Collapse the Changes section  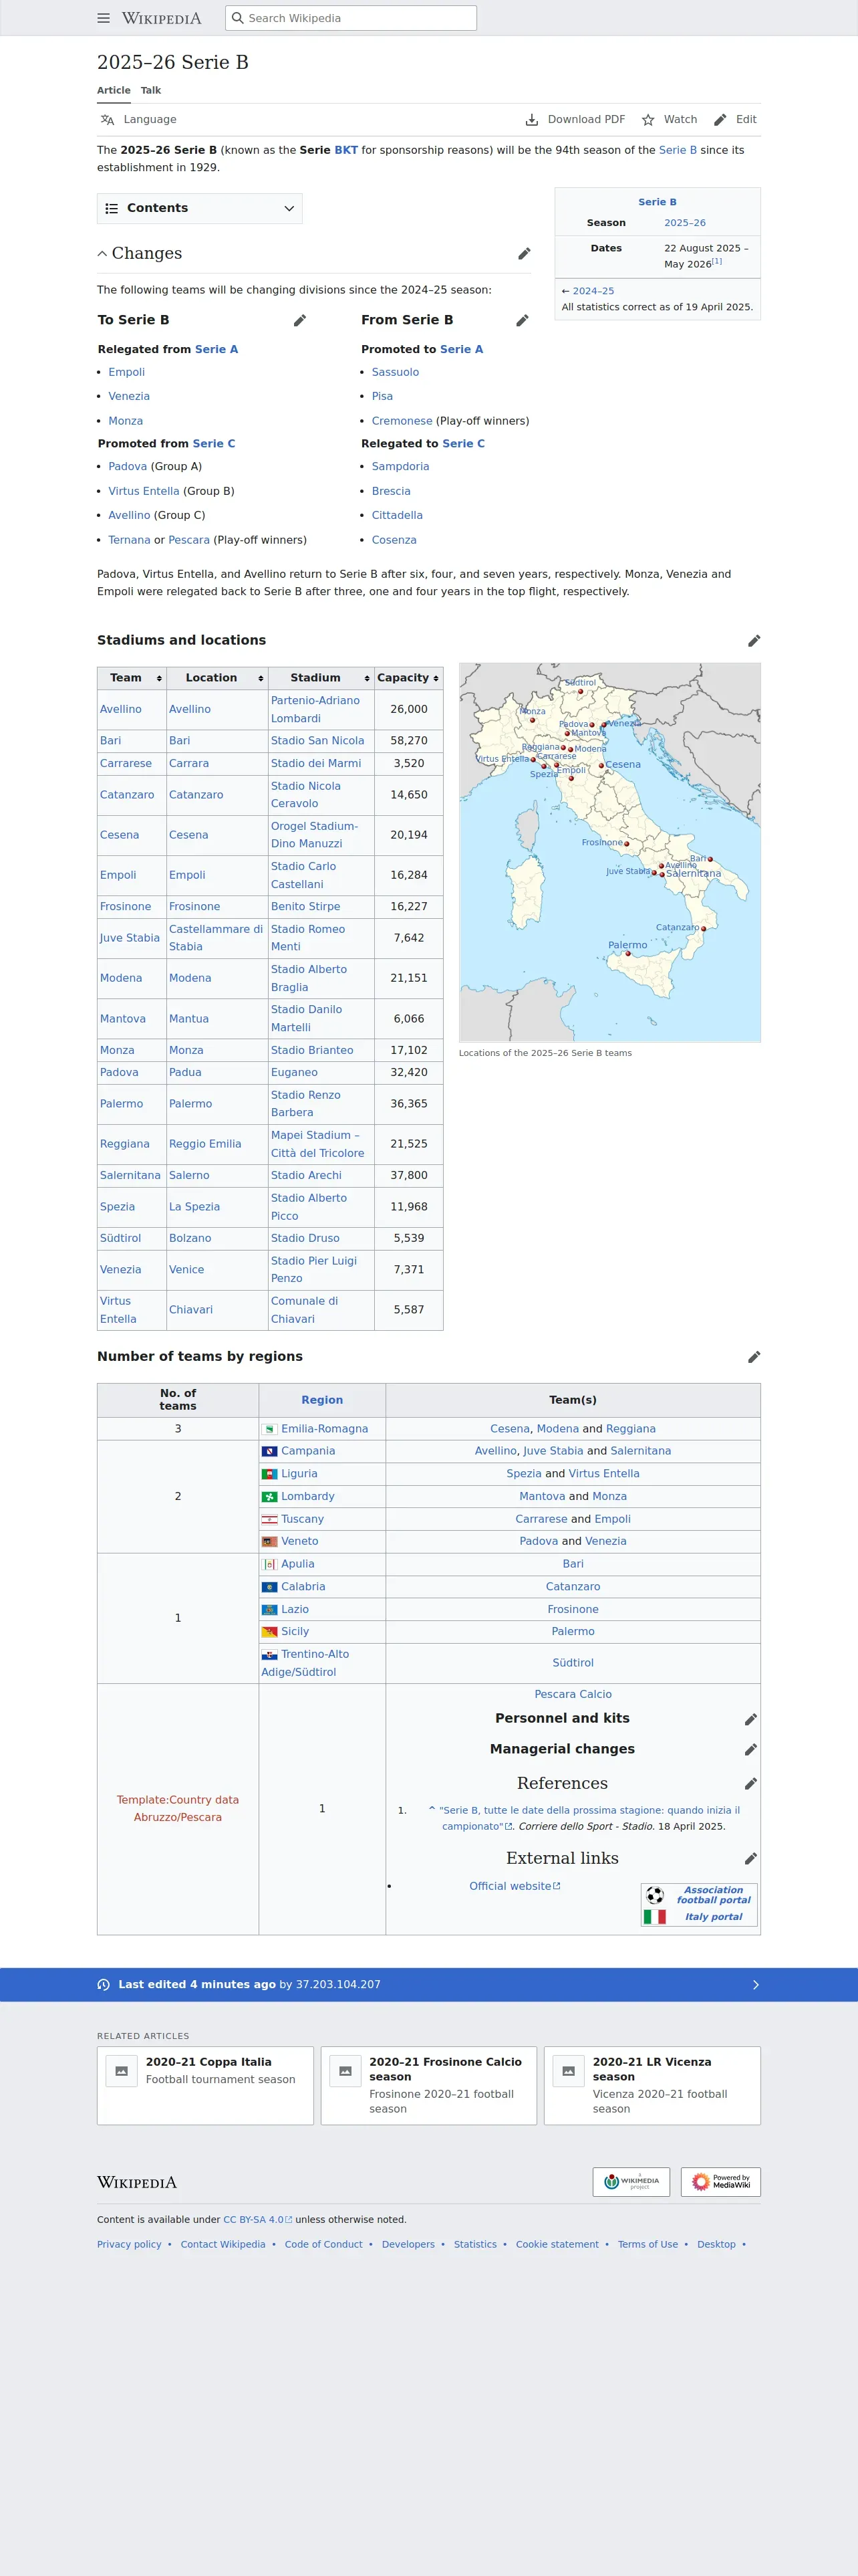pos(102,254)
